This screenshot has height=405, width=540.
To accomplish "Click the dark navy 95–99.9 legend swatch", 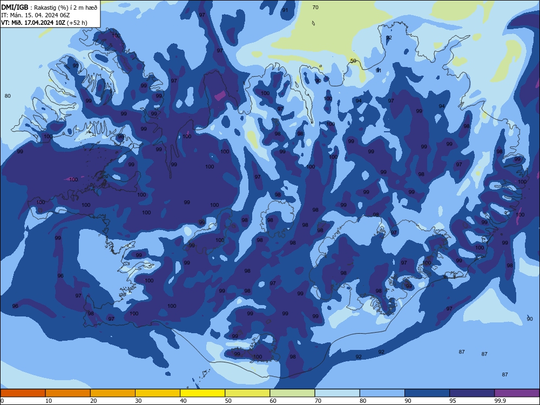I will point(472,393).
